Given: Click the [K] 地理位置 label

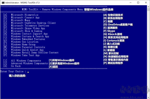Looking at the screenshot, I should (110, 47).
